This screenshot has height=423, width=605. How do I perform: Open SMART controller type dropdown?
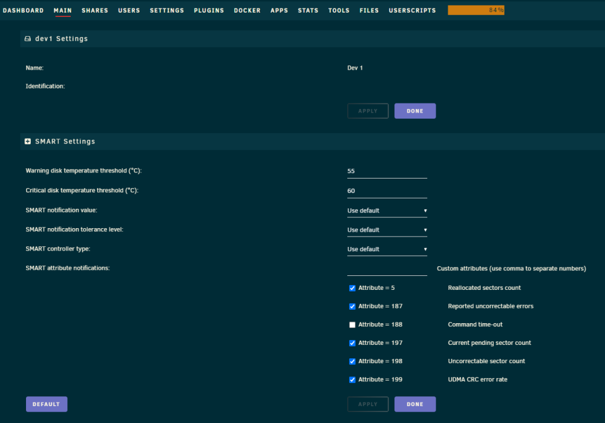click(387, 249)
